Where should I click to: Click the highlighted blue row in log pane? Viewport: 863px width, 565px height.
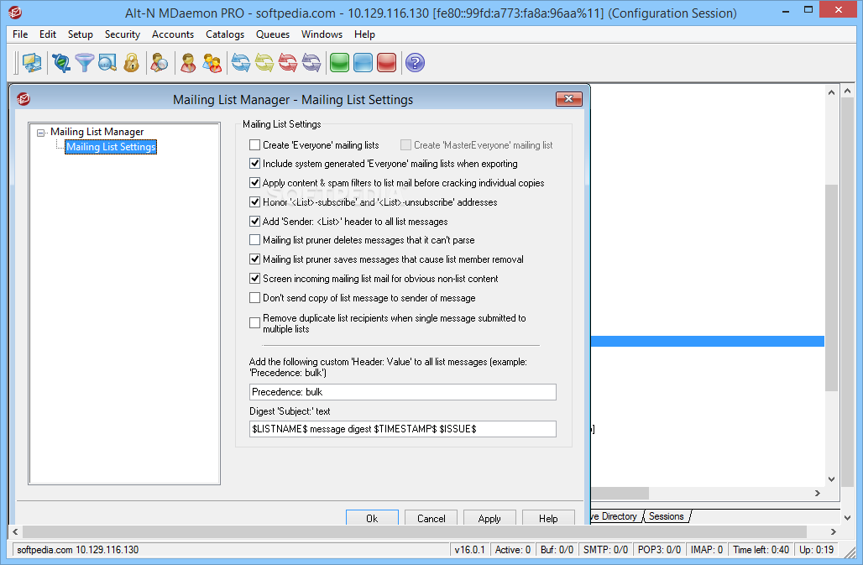707,341
